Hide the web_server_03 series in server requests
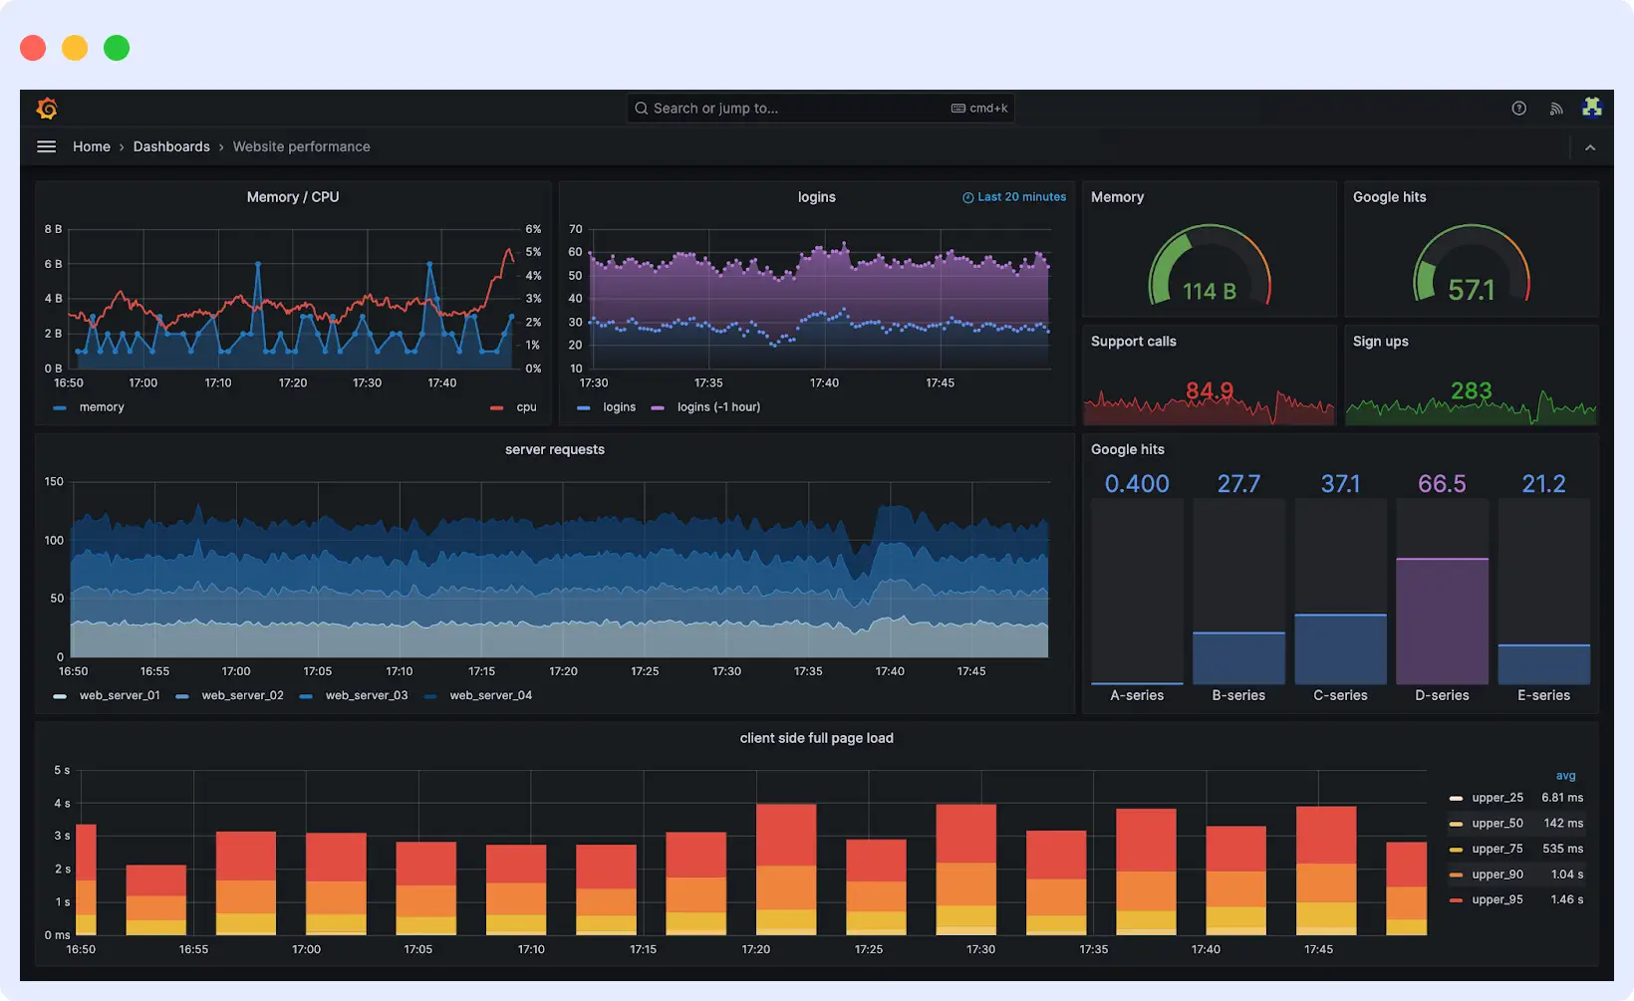 367,695
